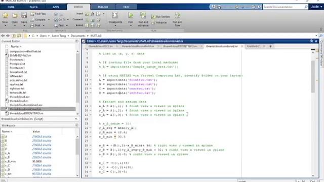The width and height of the screenshot is (324, 182).
Task: Click the MATLAB segment in address path
Action: coord(96,36)
